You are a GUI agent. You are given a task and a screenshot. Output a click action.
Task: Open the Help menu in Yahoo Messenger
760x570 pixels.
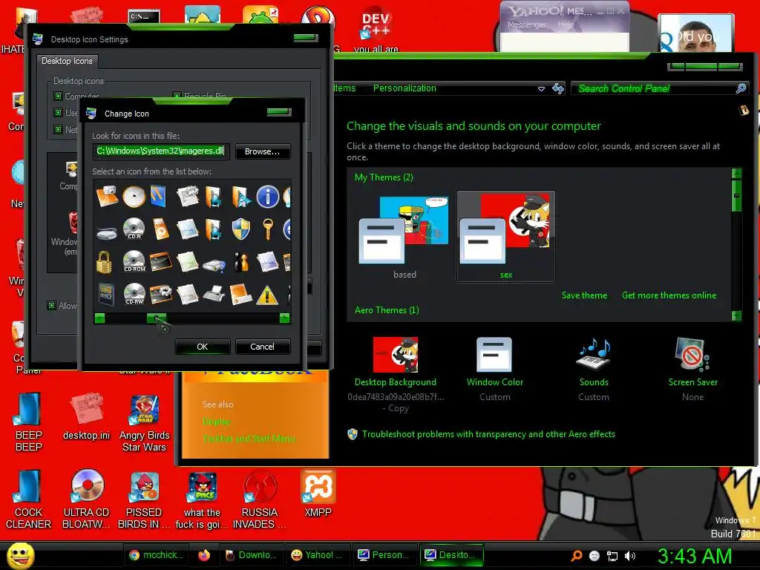pyautogui.click(x=566, y=24)
